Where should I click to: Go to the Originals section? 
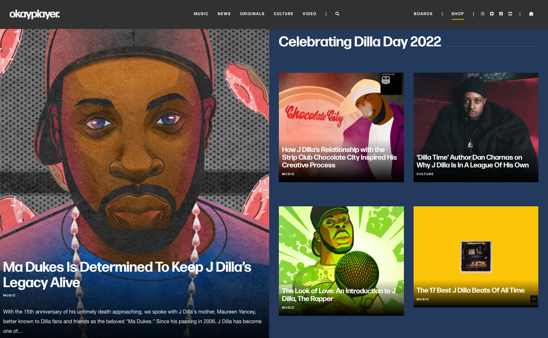252,14
